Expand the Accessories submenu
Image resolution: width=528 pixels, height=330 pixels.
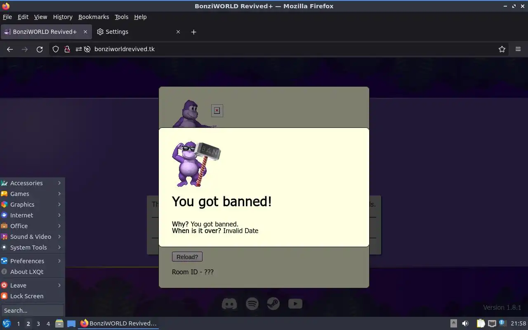pos(33,183)
